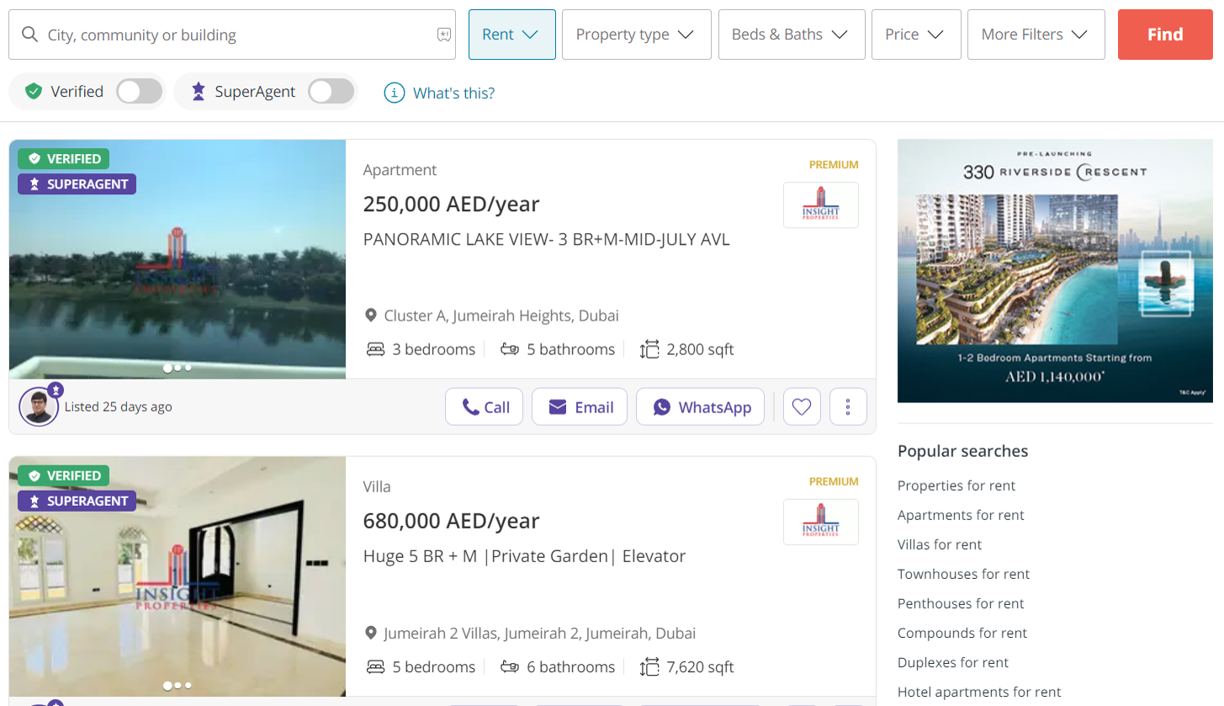The image size is (1224, 706).
Task: Click the PREMIUM label on villa listing
Action: coord(834,482)
